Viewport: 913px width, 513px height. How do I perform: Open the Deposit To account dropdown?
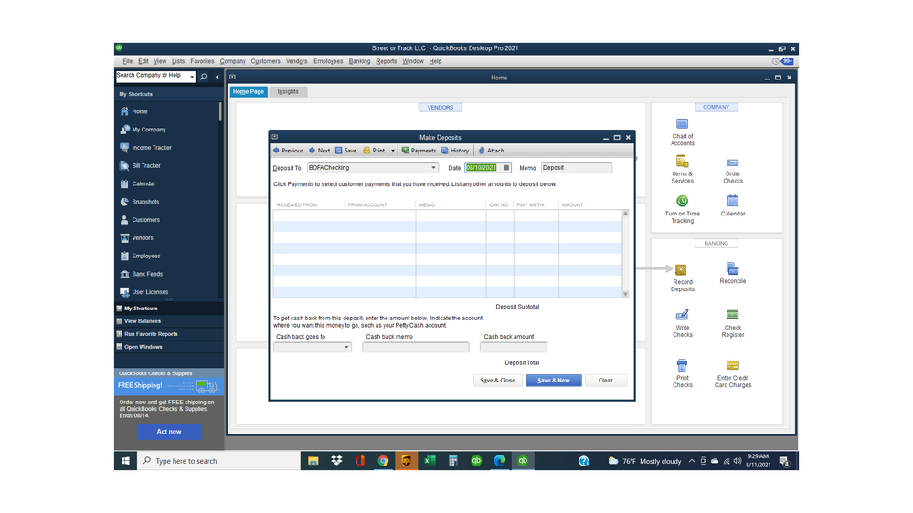(x=433, y=168)
